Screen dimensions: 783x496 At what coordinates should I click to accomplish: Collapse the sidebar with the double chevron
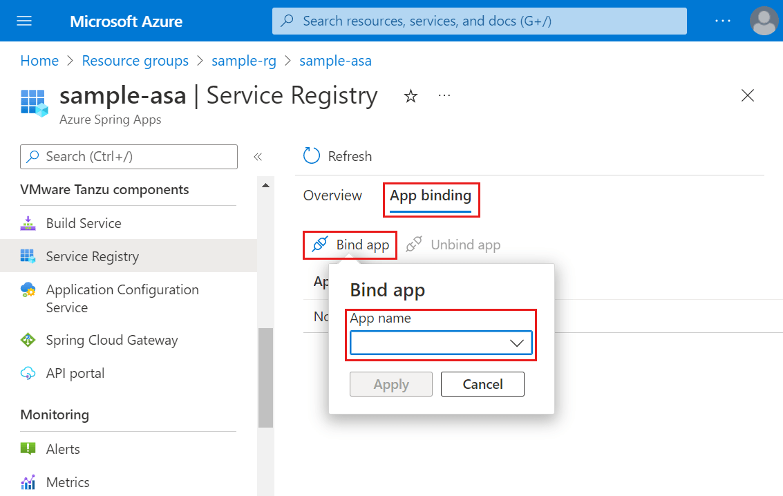click(x=258, y=156)
